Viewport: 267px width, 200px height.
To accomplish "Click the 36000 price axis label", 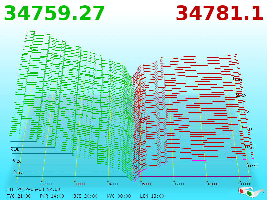I will click(179, 184).
